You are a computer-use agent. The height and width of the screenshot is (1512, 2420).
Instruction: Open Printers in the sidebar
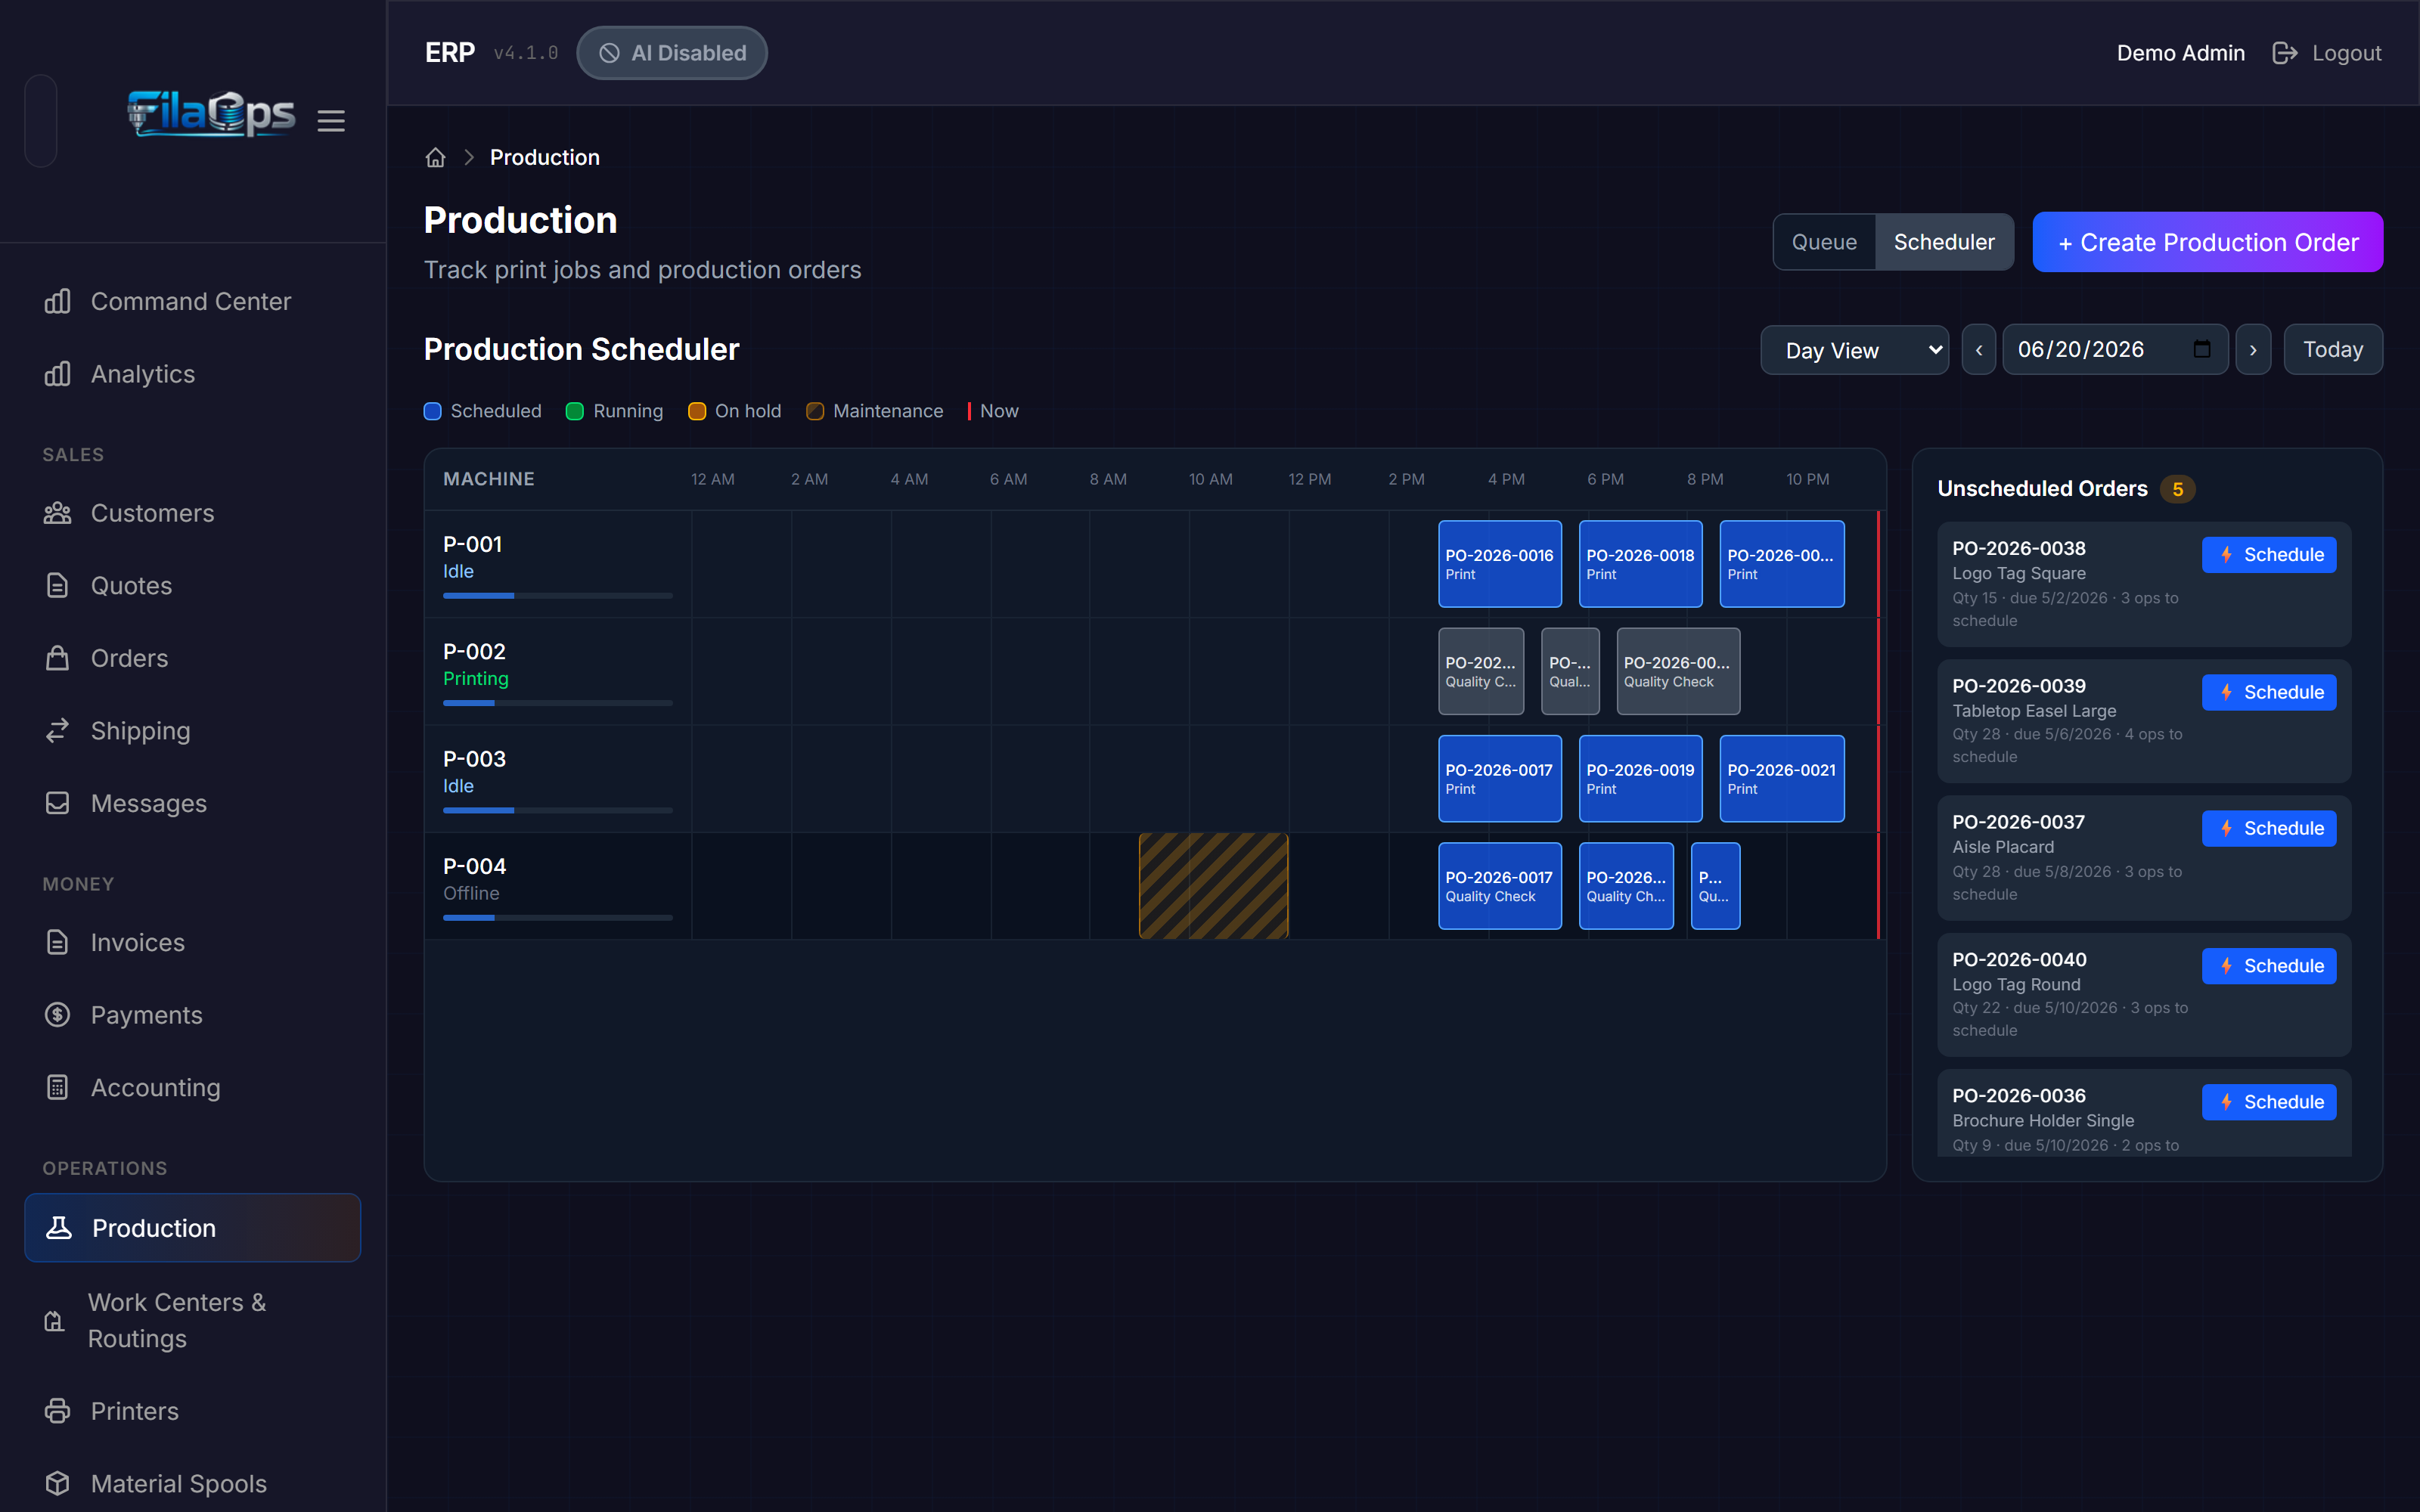click(193, 1411)
